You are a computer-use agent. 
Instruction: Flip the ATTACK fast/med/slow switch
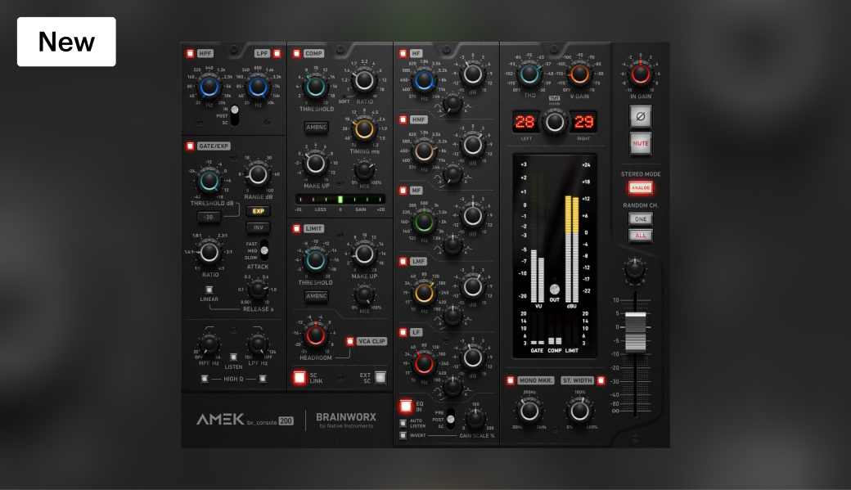tap(264, 250)
